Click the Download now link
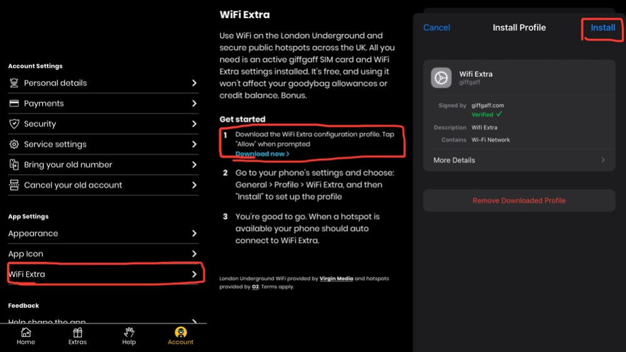 (x=262, y=154)
